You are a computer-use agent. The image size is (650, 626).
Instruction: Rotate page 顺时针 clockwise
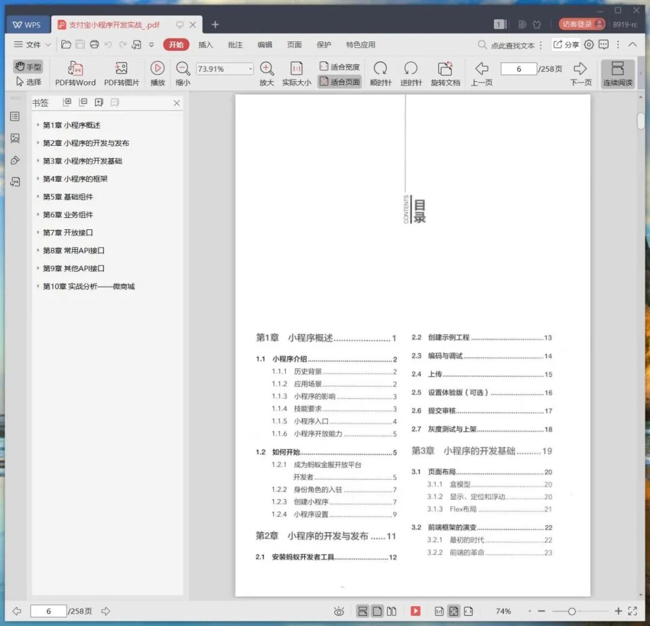pos(380,74)
